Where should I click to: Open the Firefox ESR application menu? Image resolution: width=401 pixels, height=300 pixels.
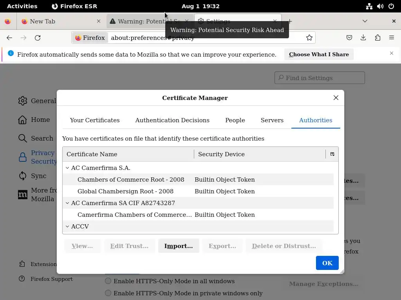[x=74, y=6]
